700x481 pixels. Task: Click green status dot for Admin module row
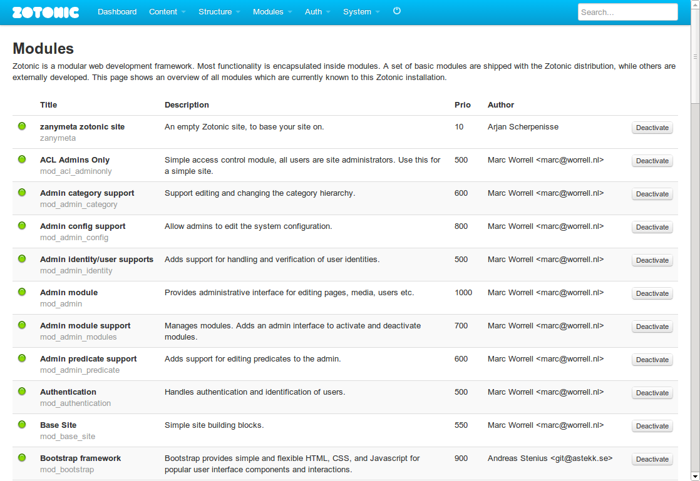coord(22,292)
